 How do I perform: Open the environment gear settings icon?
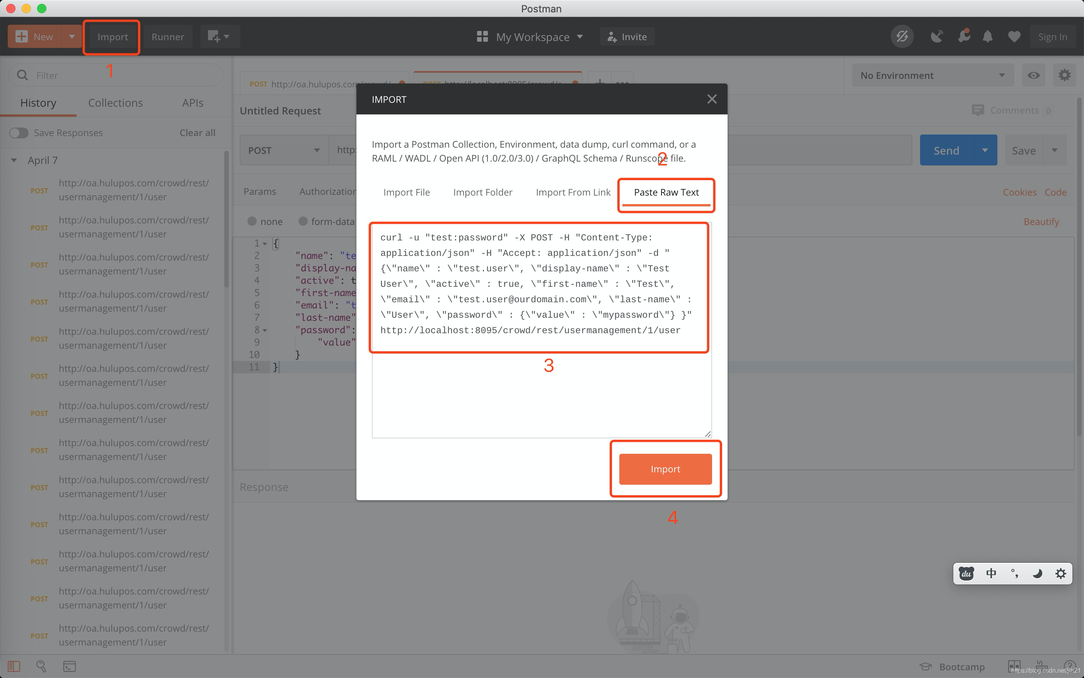pyautogui.click(x=1064, y=75)
